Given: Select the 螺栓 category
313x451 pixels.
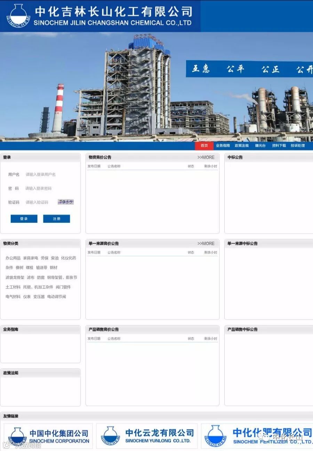Looking at the screenshot, I should [30, 268].
